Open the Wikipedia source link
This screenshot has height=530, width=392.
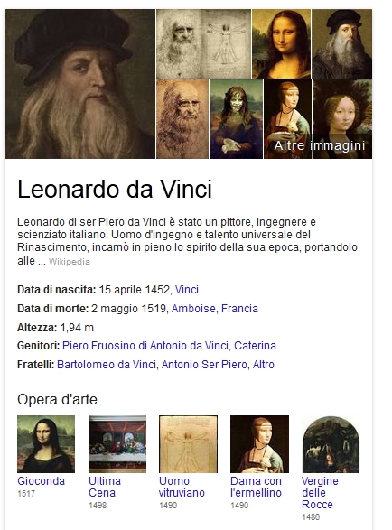tap(70, 262)
